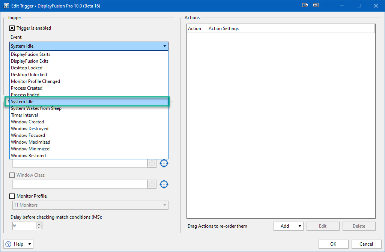This screenshot has width=385, height=252.
Task: Click the question mark icon in Window Class field
Action: 152,184
